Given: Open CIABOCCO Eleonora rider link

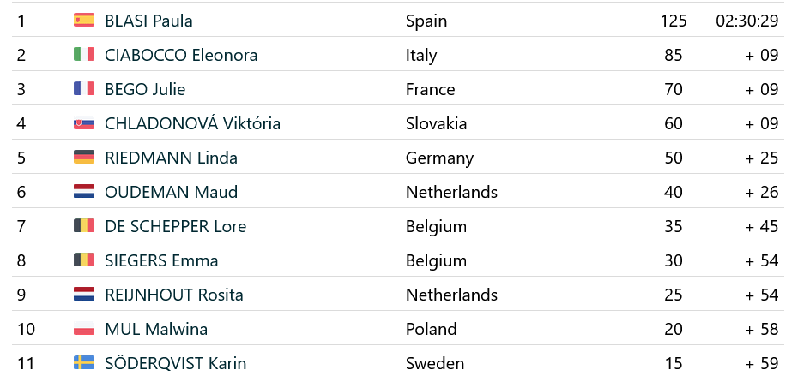Looking at the screenshot, I should [181, 55].
